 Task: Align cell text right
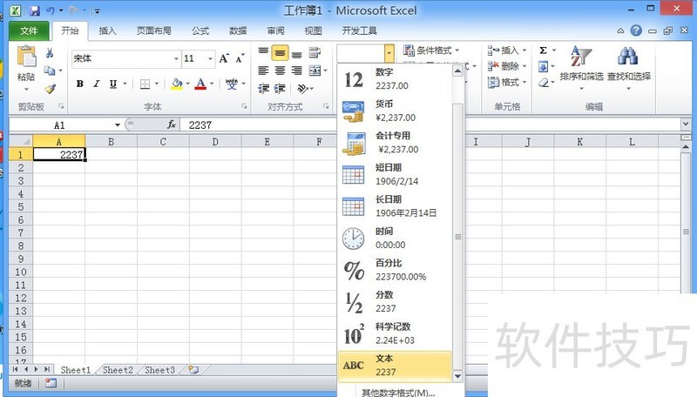tap(297, 71)
